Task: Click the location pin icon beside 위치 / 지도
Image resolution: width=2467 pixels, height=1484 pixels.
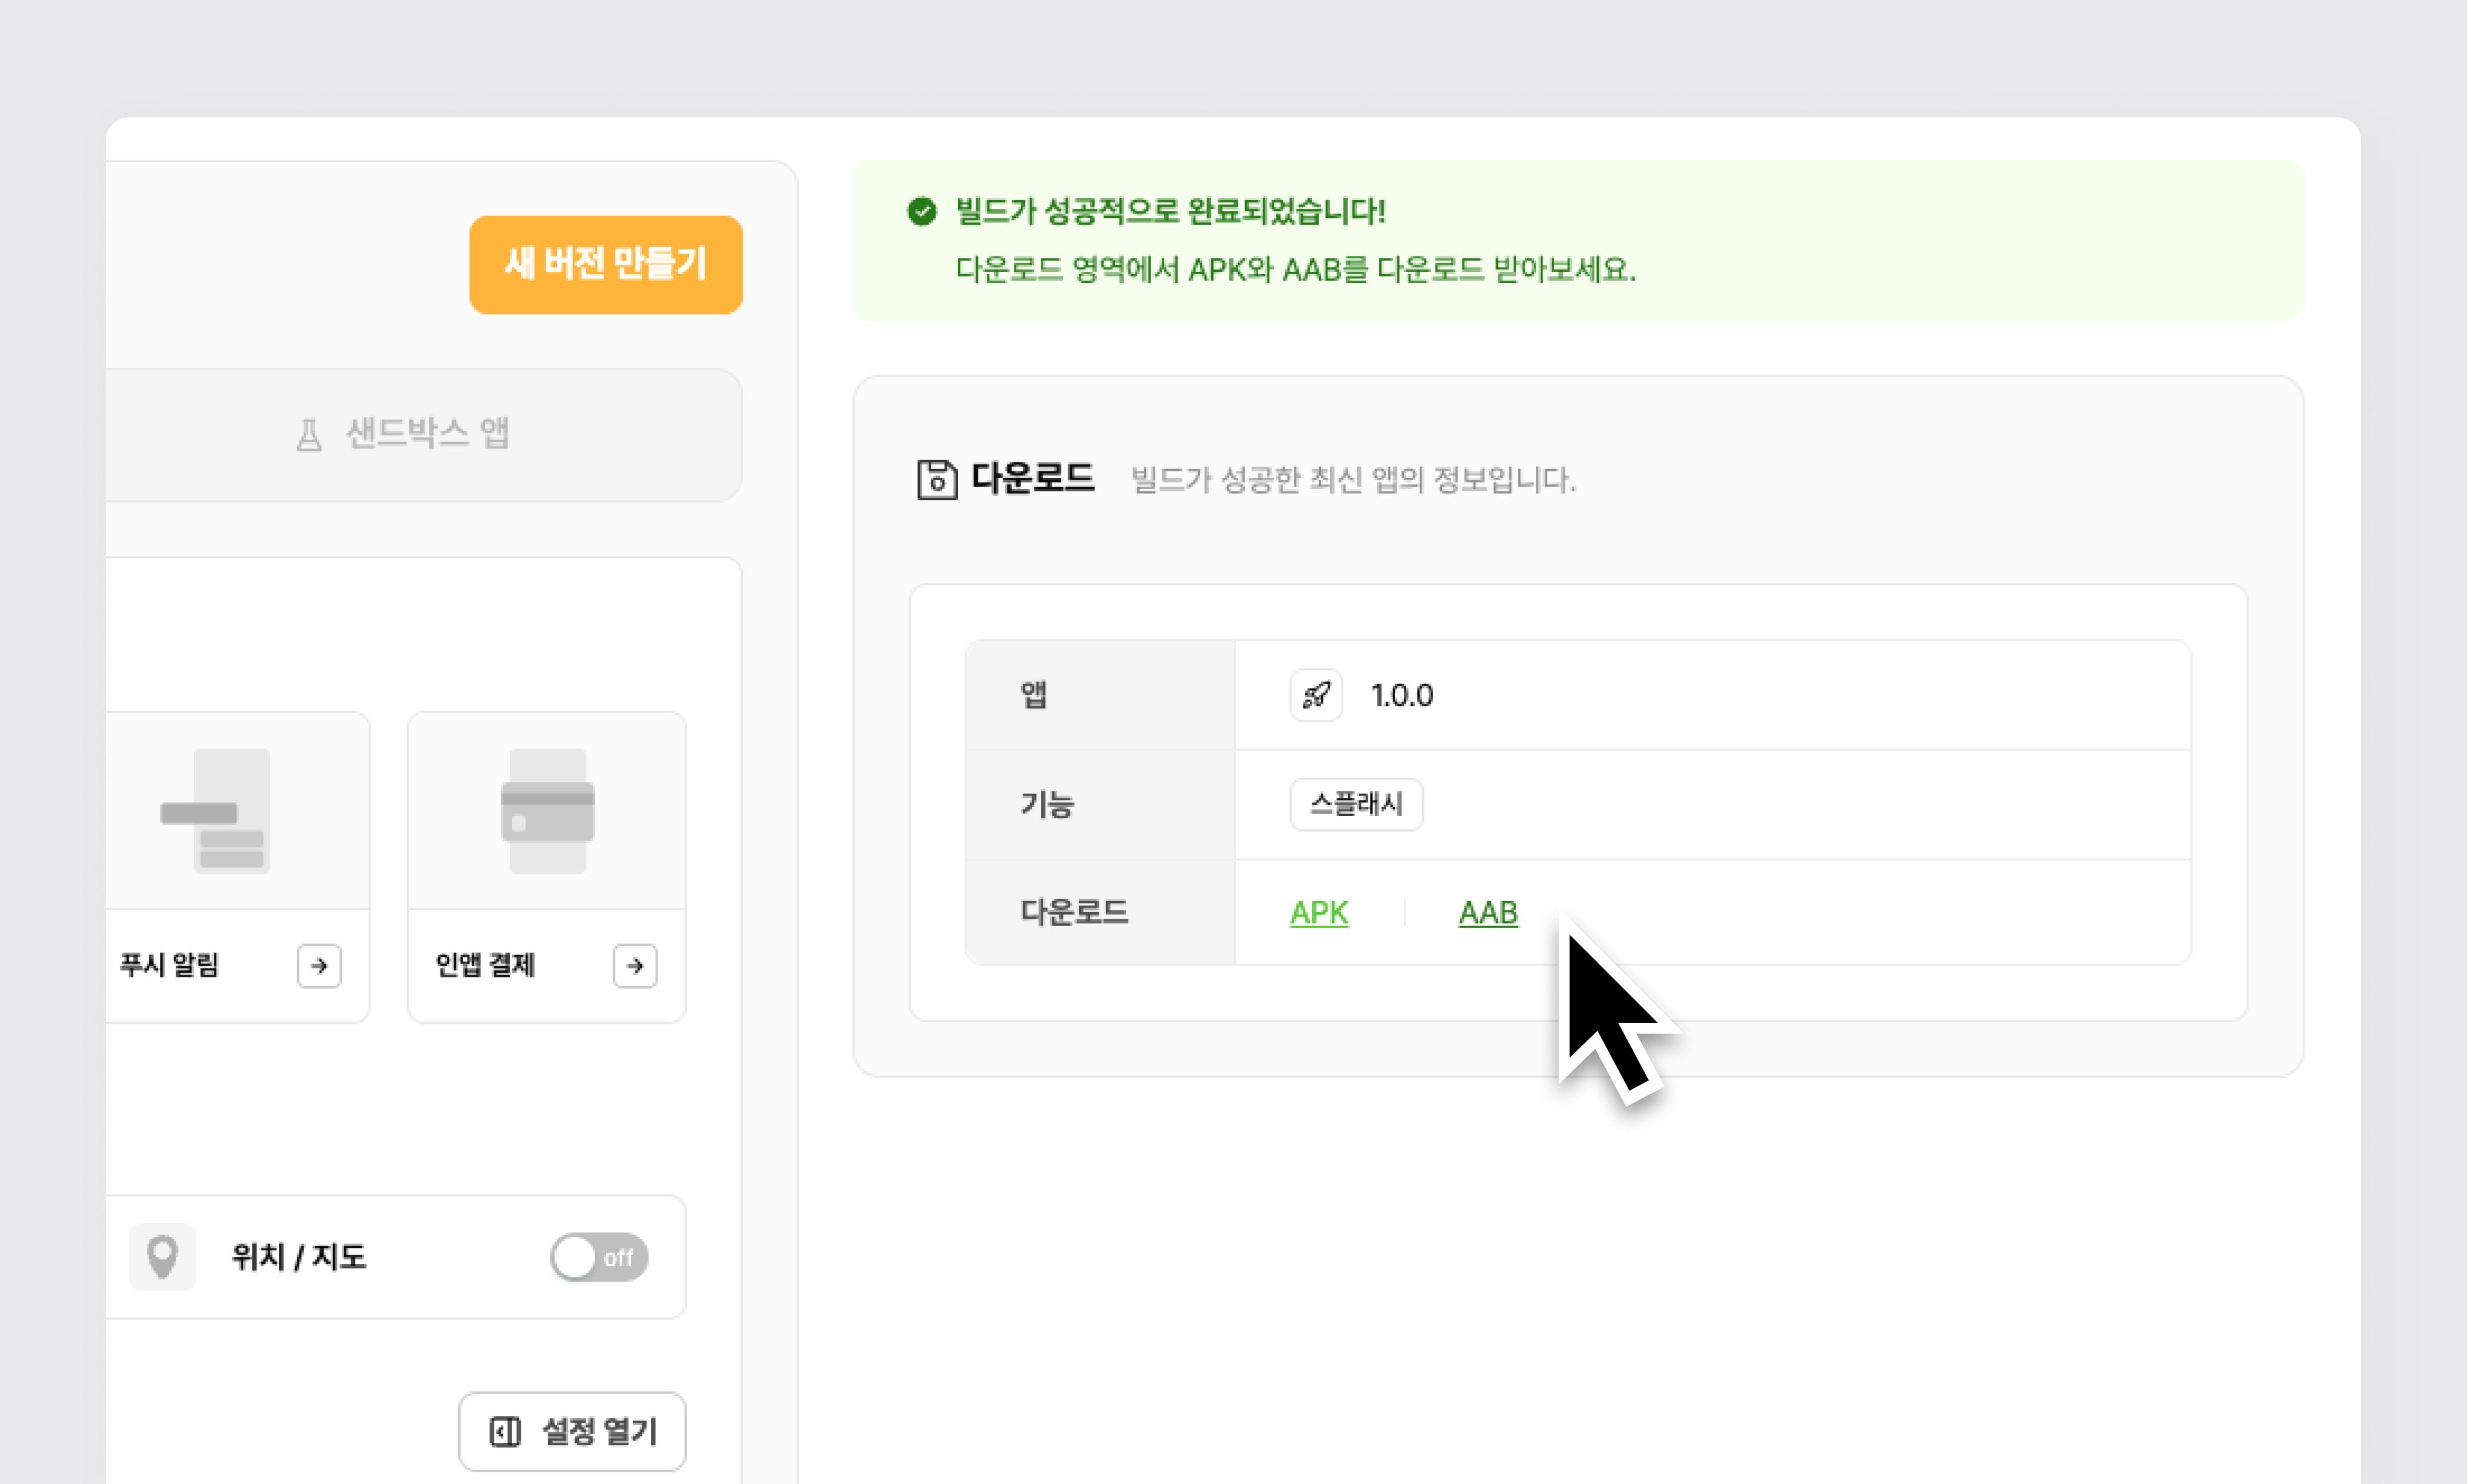Action: pos(162,1256)
